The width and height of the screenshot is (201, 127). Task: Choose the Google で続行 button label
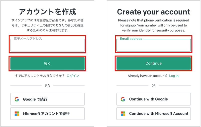pyautogui.click(x=35, y=99)
